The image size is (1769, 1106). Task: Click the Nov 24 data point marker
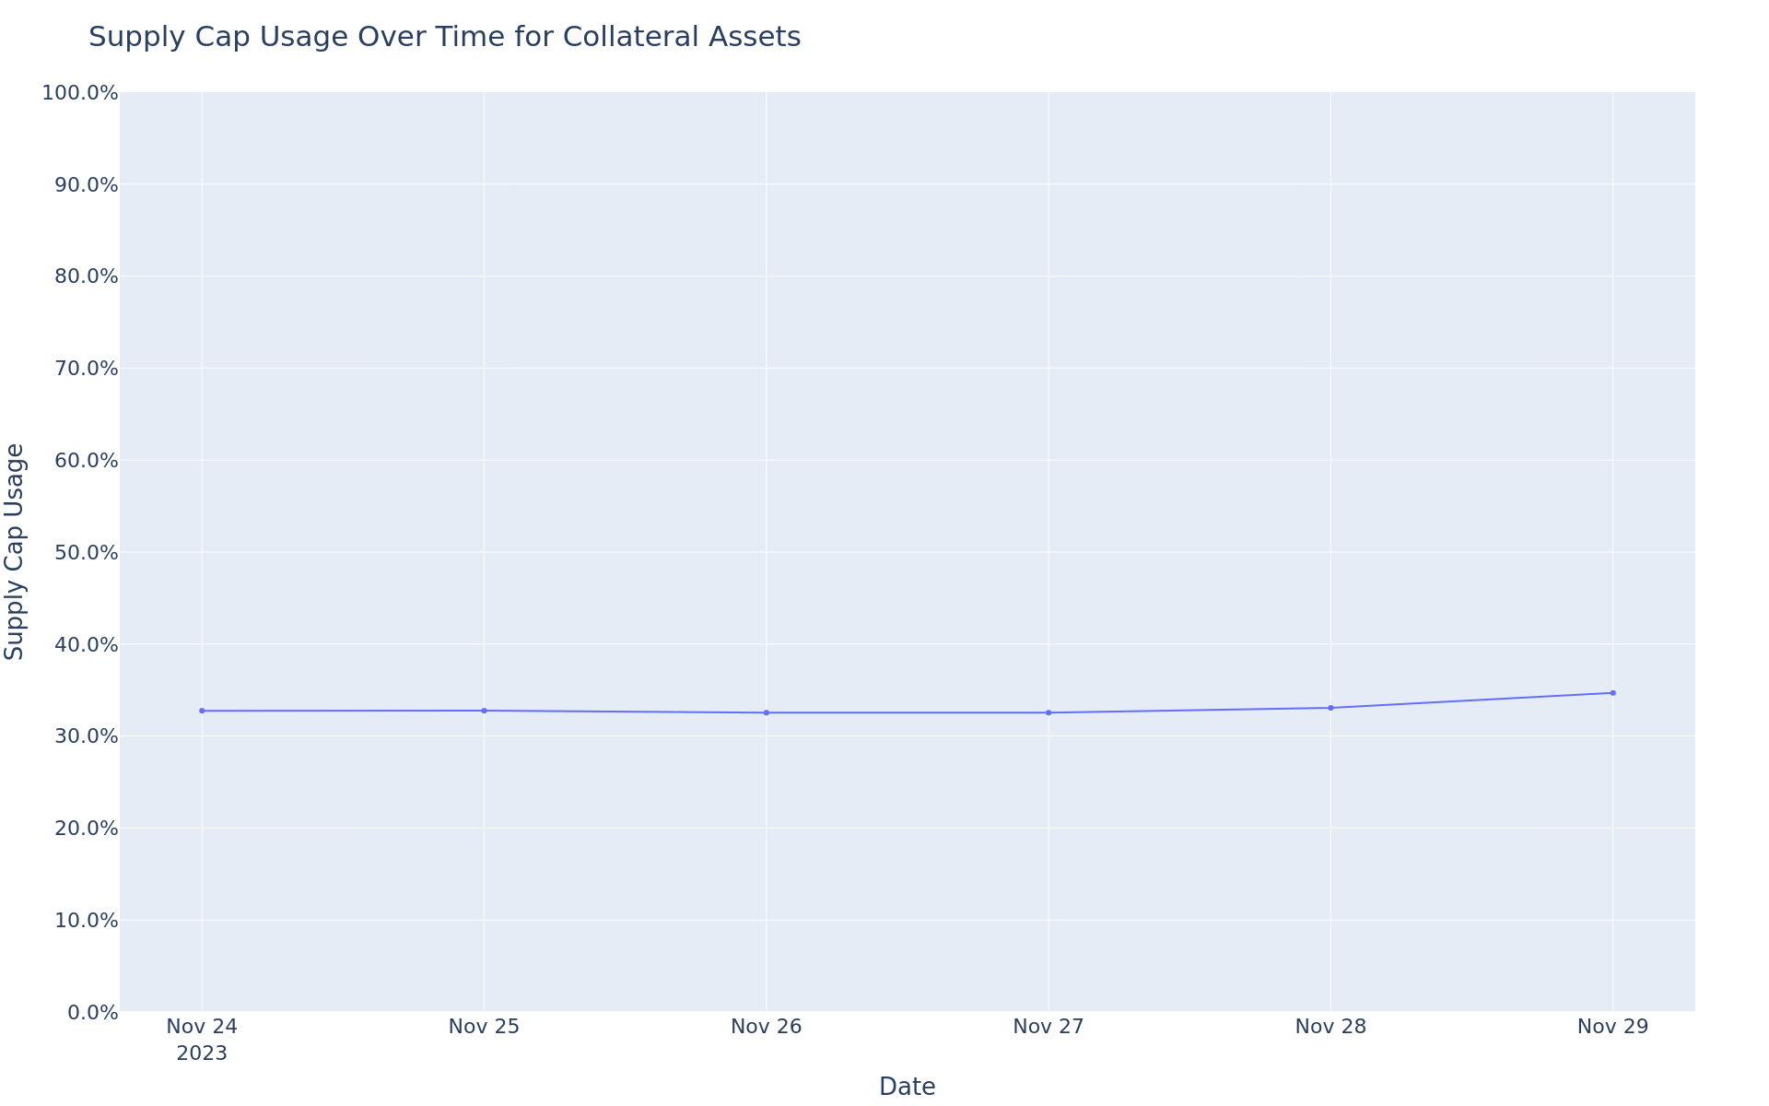202,711
